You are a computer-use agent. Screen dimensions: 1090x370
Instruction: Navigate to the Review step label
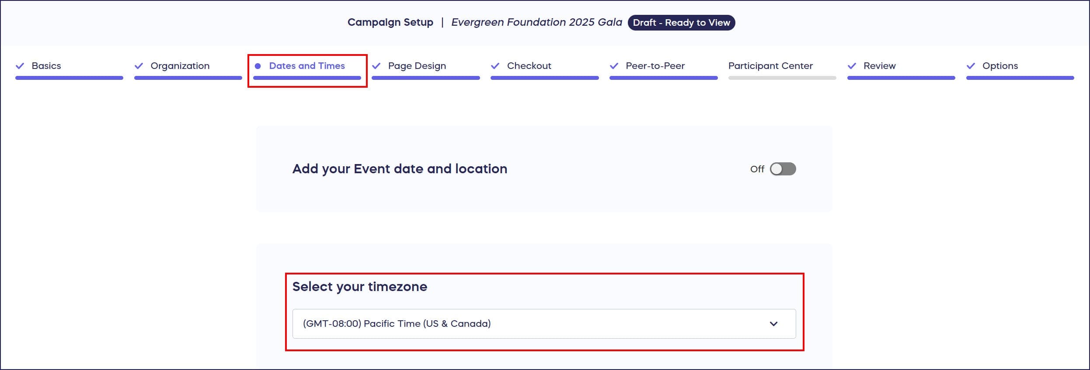tap(879, 66)
